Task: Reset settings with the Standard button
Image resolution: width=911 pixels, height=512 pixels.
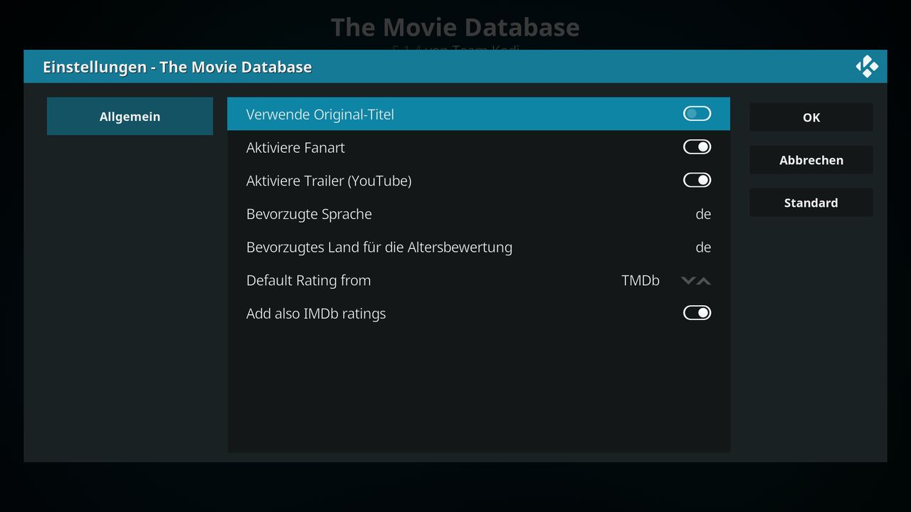Action: point(811,203)
